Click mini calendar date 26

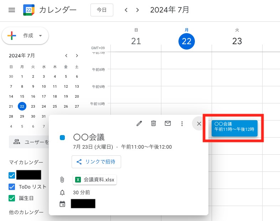click(66, 106)
